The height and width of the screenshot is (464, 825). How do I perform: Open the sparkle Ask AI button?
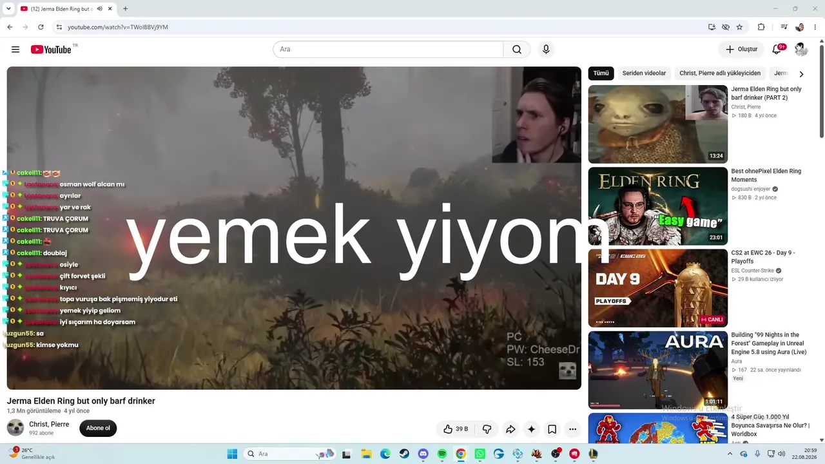tap(531, 429)
